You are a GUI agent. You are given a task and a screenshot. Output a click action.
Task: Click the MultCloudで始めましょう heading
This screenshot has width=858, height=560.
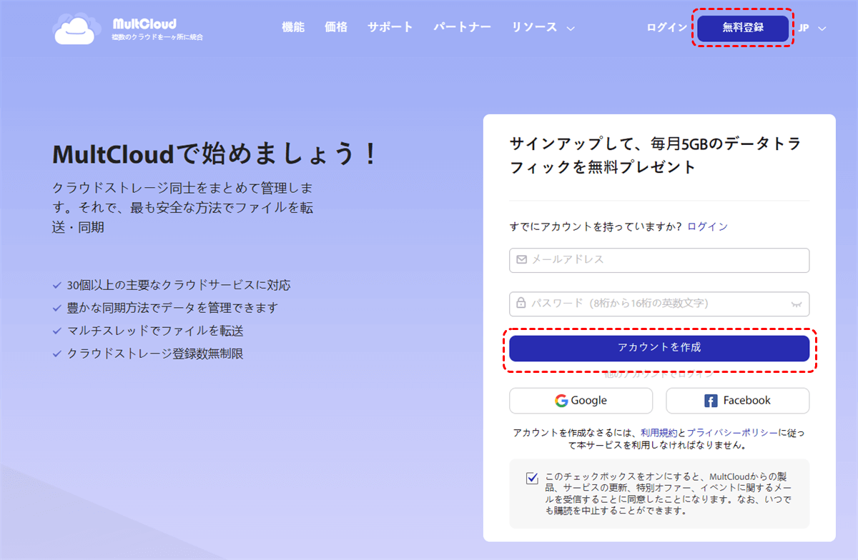(x=214, y=154)
